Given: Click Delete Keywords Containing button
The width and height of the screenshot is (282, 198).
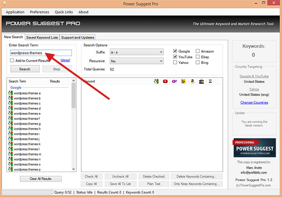Looking at the screenshot, I should (197, 176).
